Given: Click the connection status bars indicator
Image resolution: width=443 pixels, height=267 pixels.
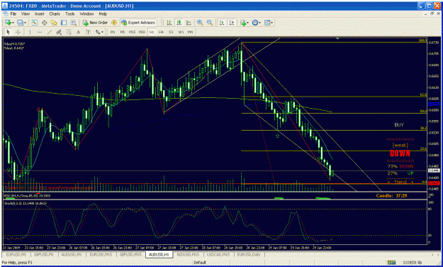Looking at the screenshot, I should [x=391, y=263].
